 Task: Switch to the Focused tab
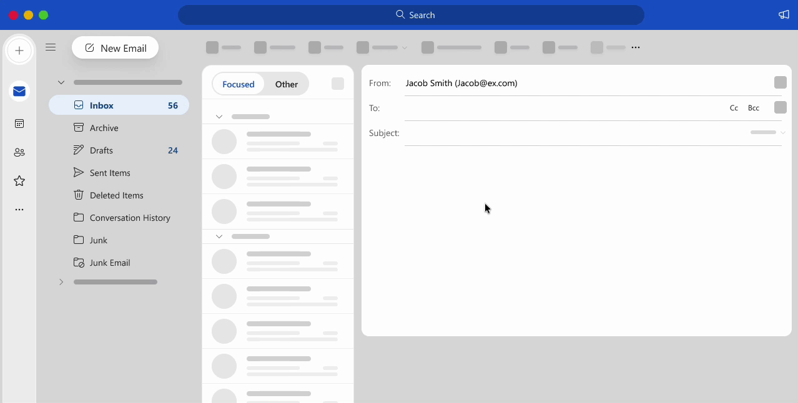(239, 84)
